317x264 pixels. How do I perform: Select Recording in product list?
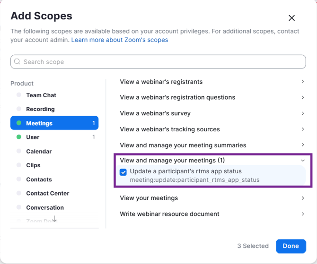coord(40,109)
